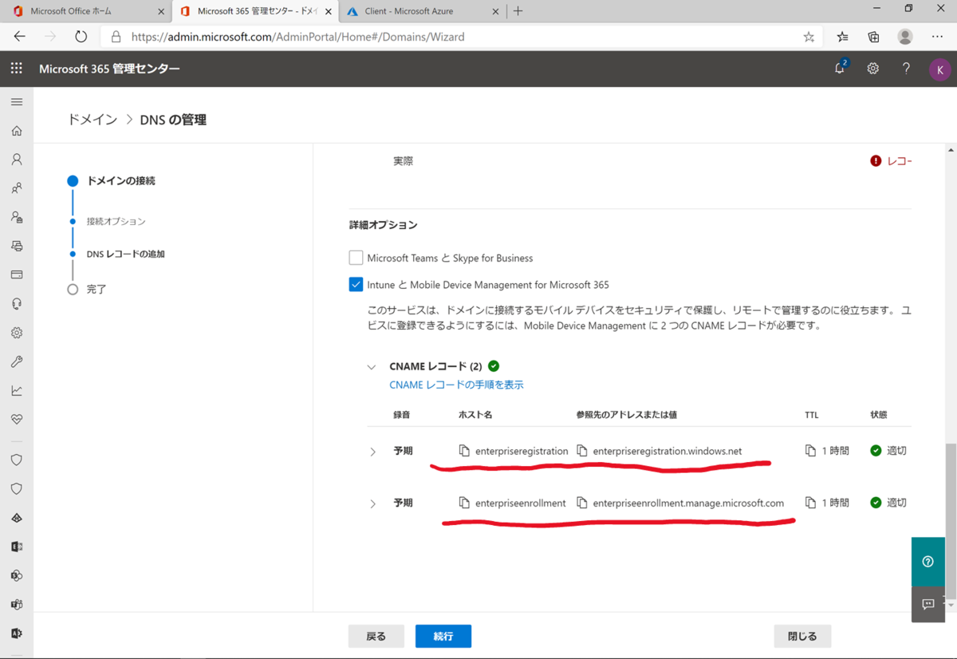Open Exchange admin center icon

point(17,547)
